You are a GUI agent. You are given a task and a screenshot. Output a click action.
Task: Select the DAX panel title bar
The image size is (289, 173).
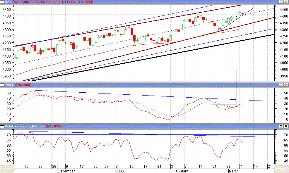(132, 2)
